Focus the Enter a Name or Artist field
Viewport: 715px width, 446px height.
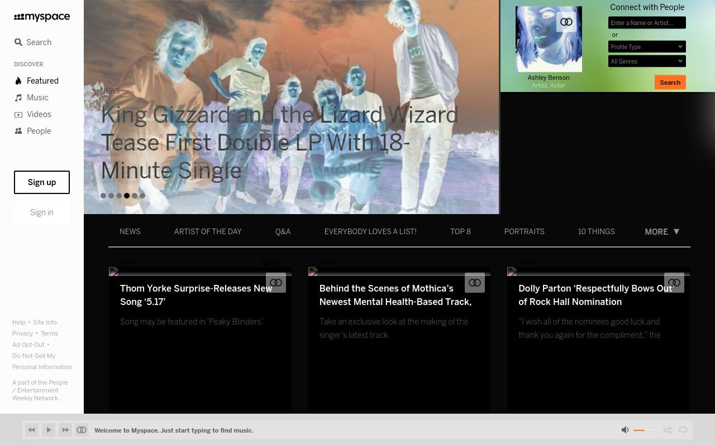(647, 23)
